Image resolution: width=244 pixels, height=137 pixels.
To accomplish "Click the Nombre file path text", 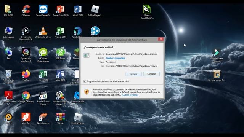I will (x=132, y=54).
